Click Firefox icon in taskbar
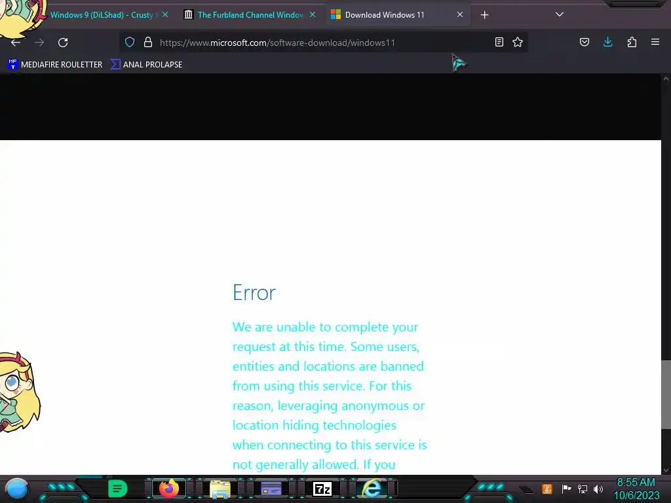Image resolution: width=671 pixels, height=503 pixels. tap(168, 489)
